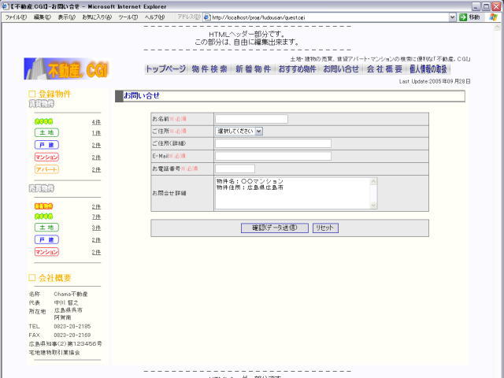Go to the 物件検索 navigation tab
504x378 pixels.
(x=209, y=69)
